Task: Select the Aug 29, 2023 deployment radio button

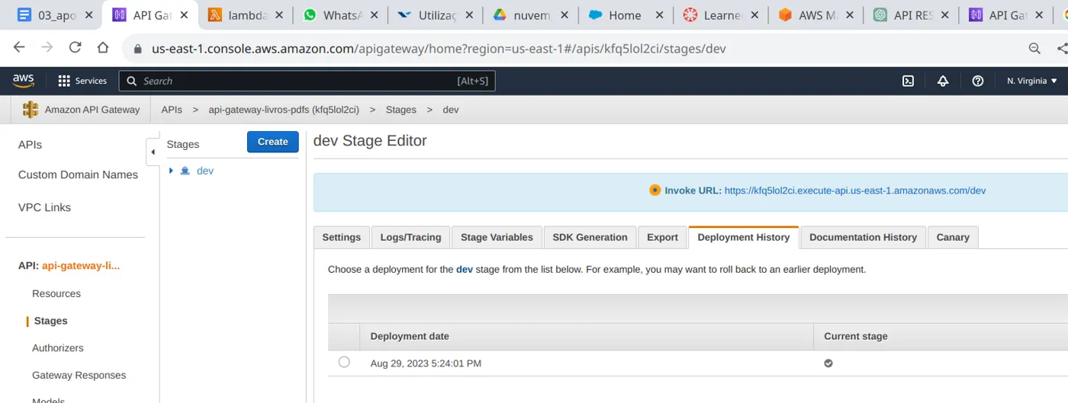Action: (344, 362)
